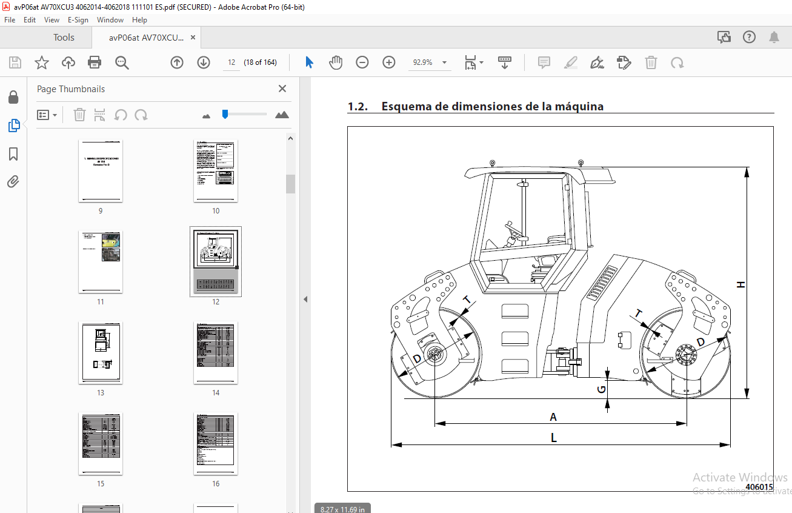Print the document with the printer icon
792x513 pixels.
point(95,62)
